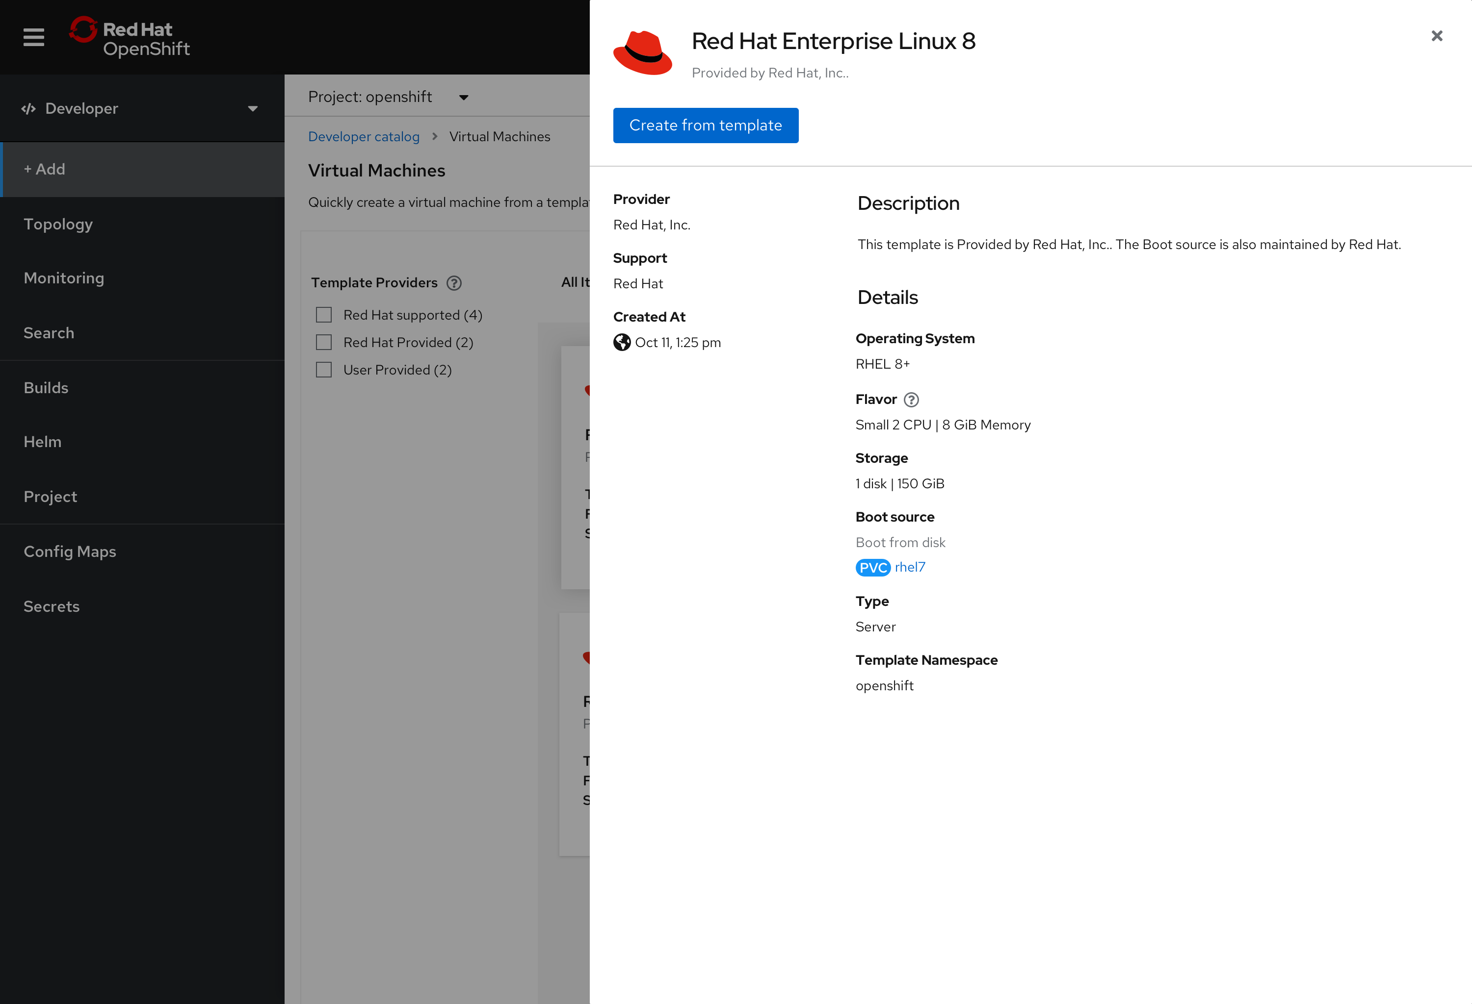Viewport: 1472px width, 1004px height.
Task: Click the Red Hat fedora logo icon
Action: point(642,52)
